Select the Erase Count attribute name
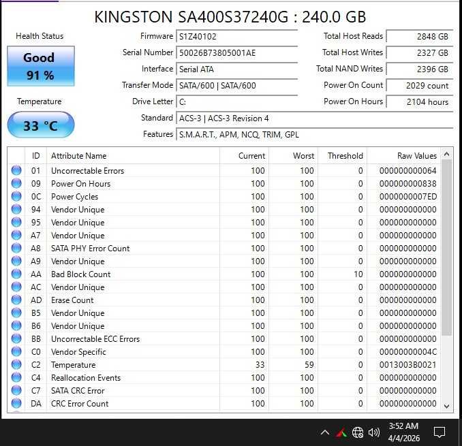The height and width of the screenshot is (446, 462). pyautogui.click(x=72, y=300)
